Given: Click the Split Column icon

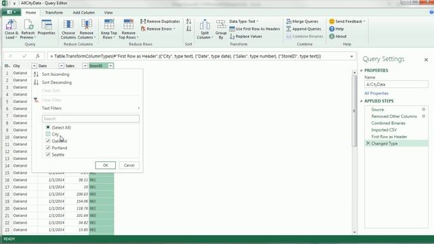Looking at the screenshot, I should (205, 25).
